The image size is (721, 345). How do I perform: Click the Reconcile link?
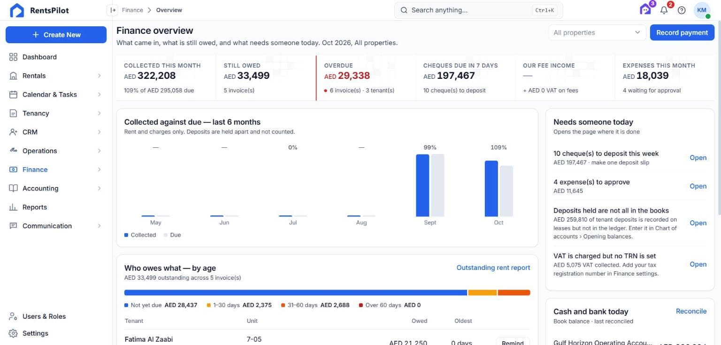691,311
